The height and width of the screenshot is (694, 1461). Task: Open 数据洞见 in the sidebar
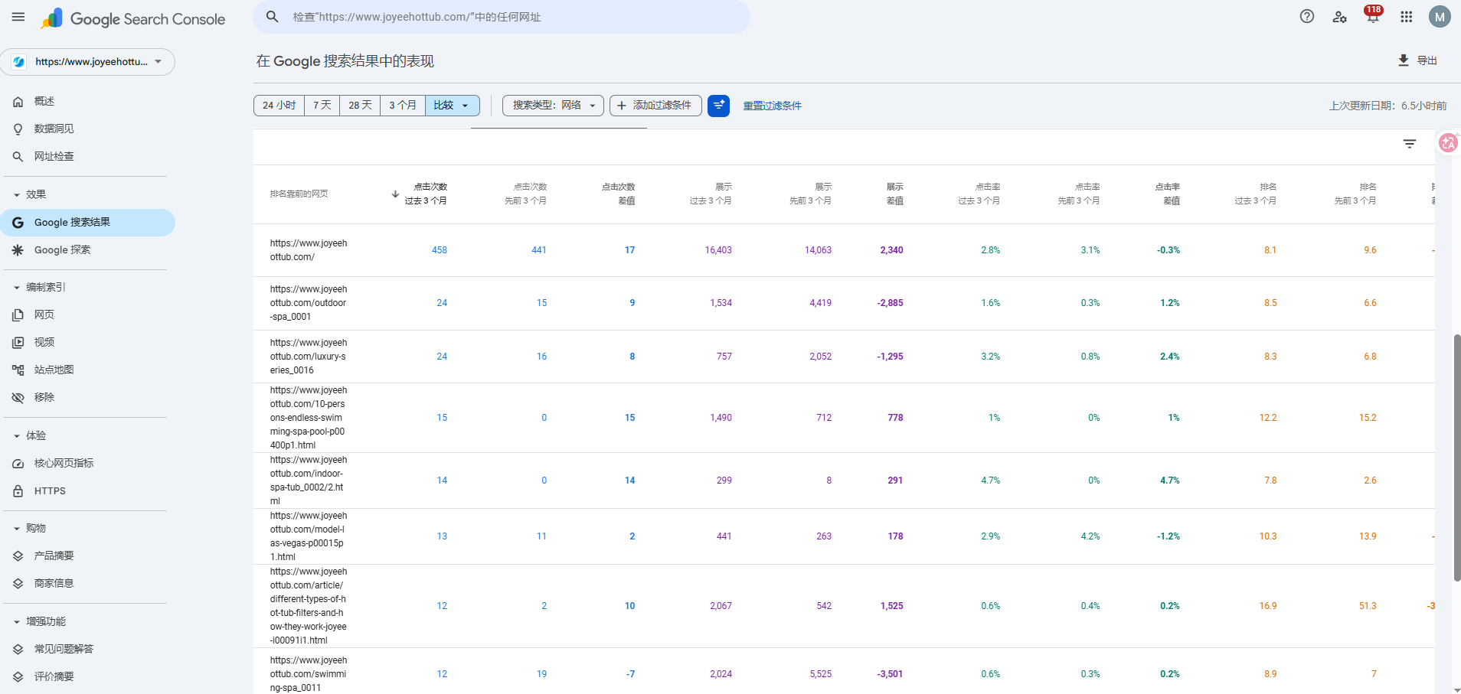pyautogui.click(x=54, y=129)
